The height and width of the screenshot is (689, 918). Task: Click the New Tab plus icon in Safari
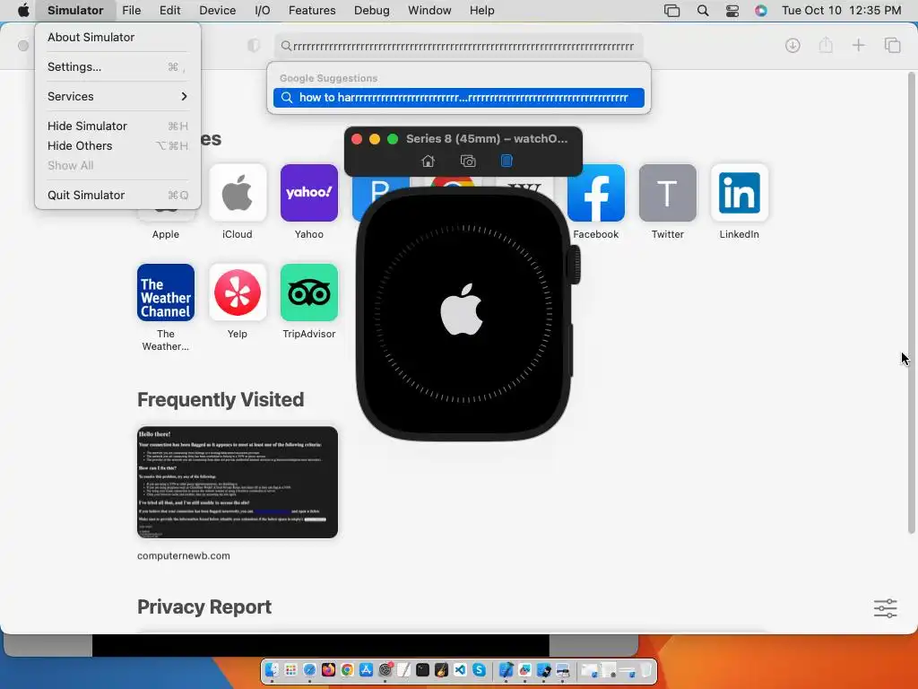[858, 45]
